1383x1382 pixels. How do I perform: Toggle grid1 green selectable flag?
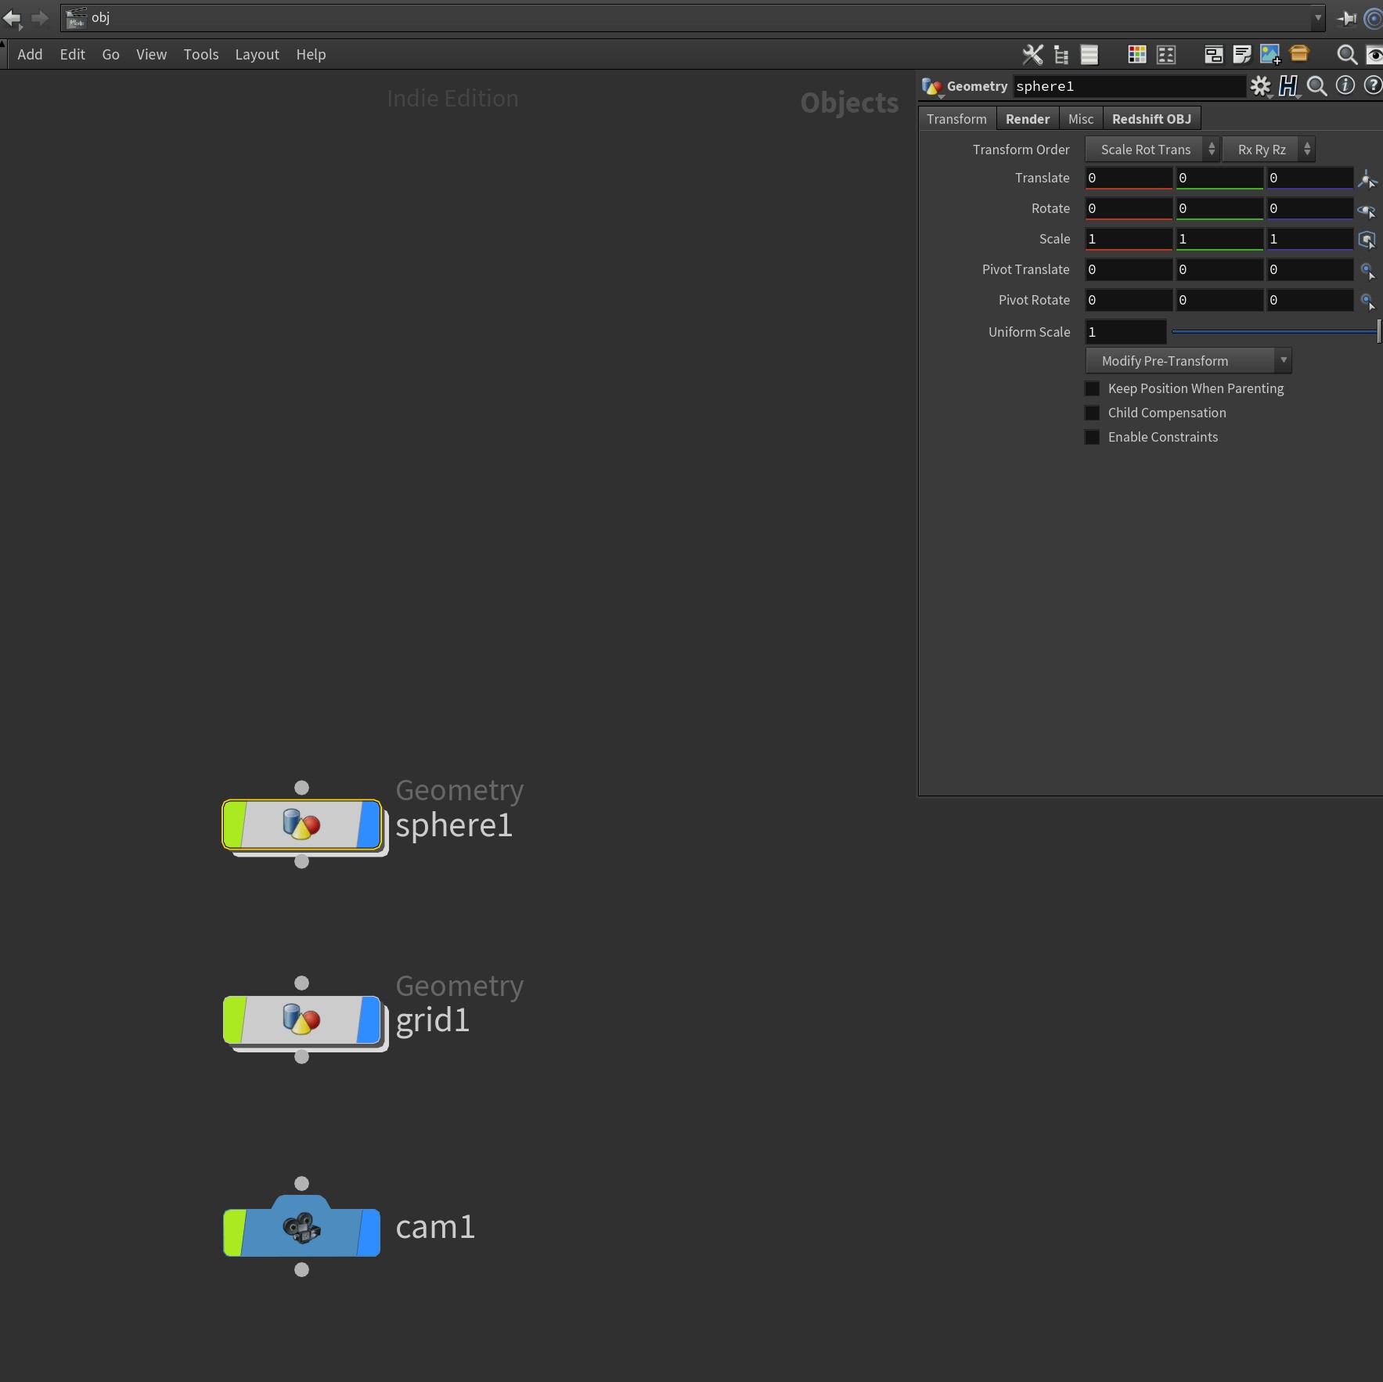(235, 1019)
